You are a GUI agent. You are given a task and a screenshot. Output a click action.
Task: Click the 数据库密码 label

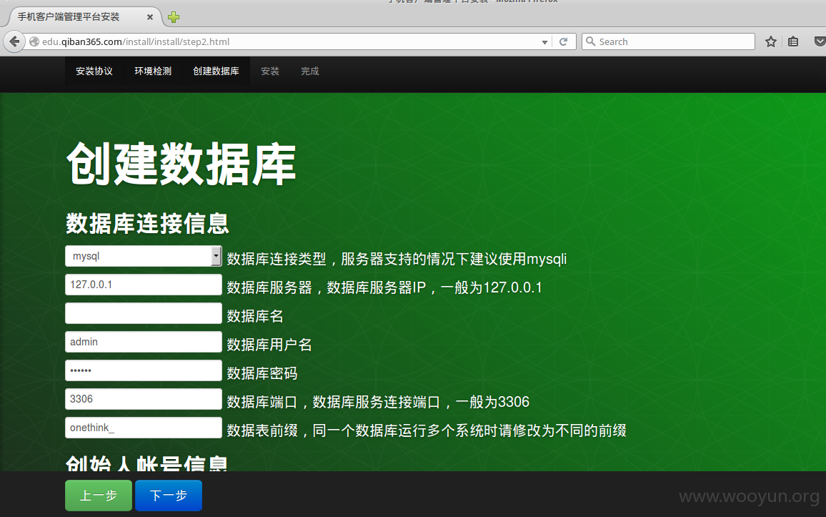coord(262,373)
